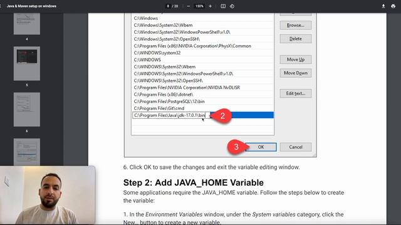
Task: Click OK in the pictured dialog
Action: pos(261,147)
